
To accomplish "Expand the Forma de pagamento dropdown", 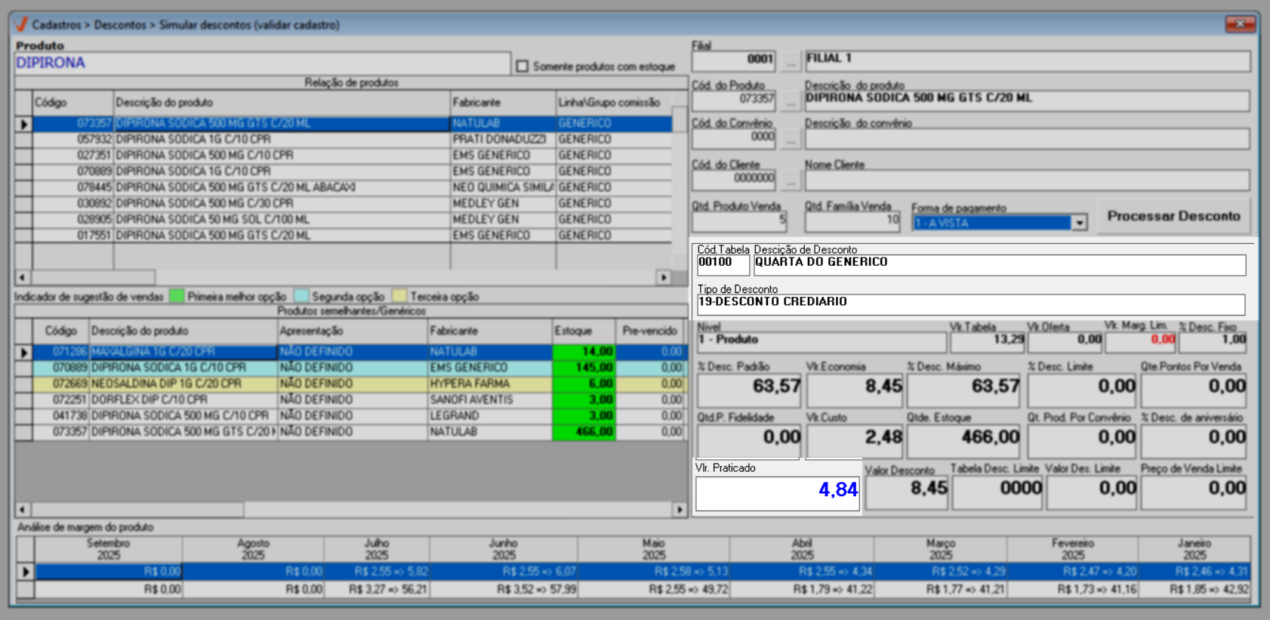I will 1079,223.
